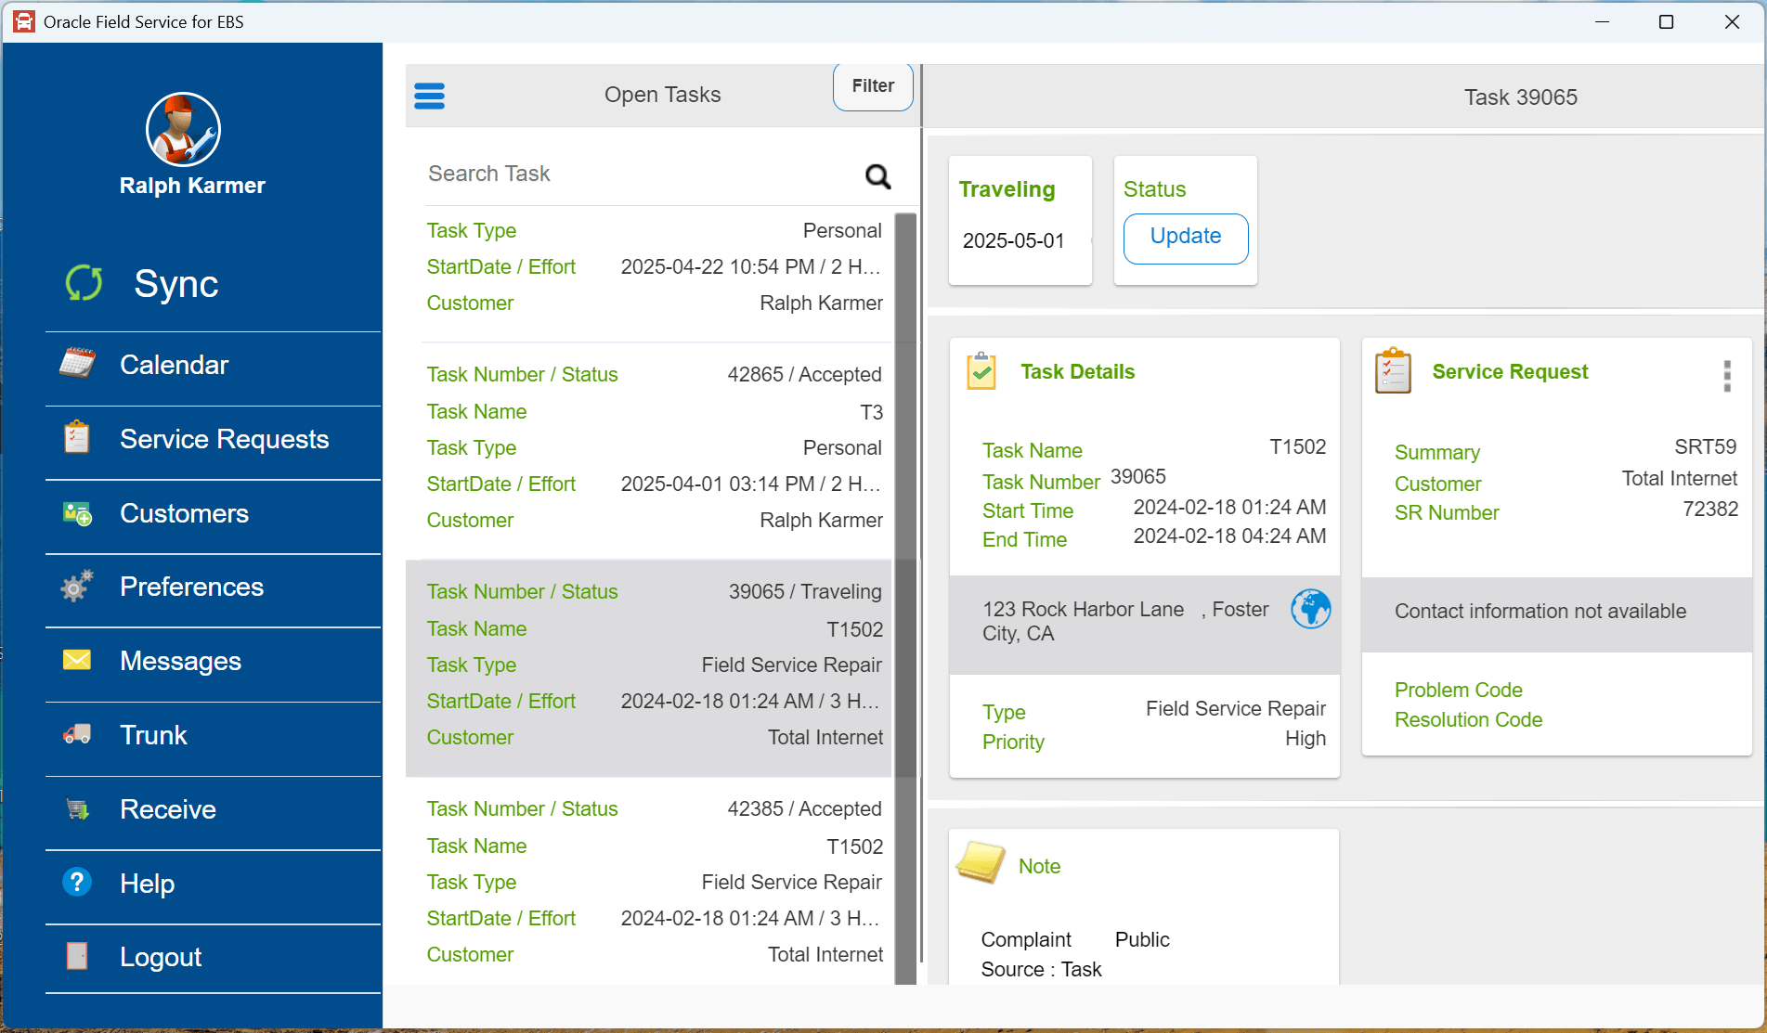
Task: Click the Problem Code label
Action: point(1458,691)
